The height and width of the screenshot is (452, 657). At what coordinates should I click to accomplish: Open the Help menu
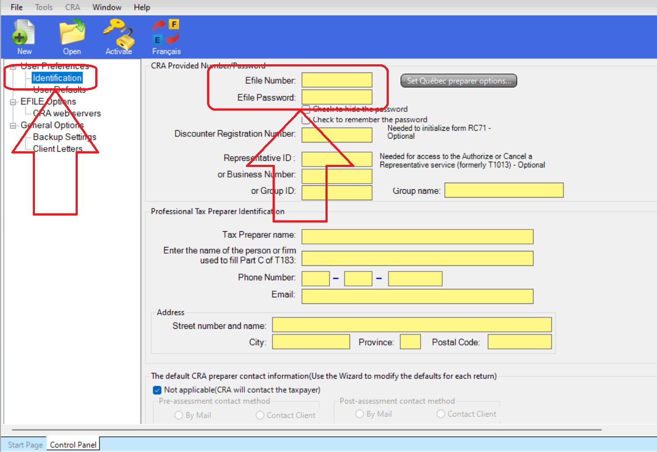142,7
